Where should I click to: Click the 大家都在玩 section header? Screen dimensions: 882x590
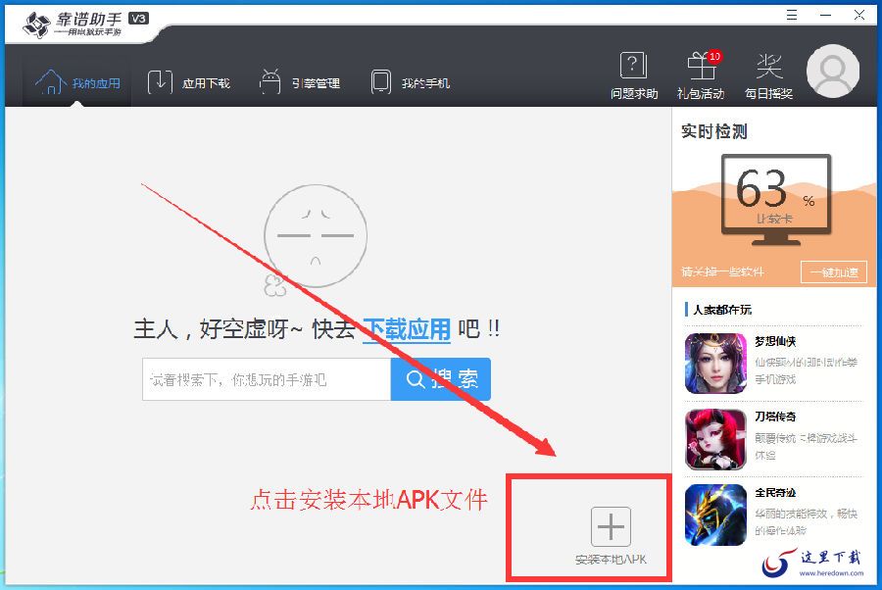[x=722, y=310]
